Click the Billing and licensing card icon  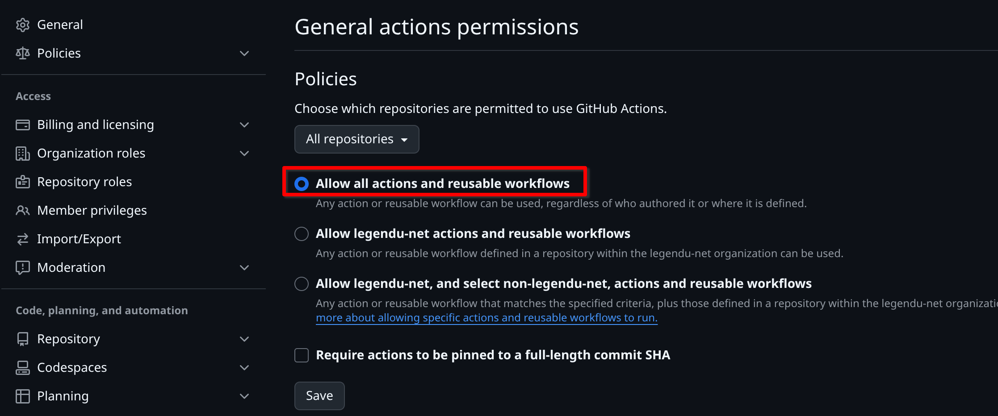23,125
